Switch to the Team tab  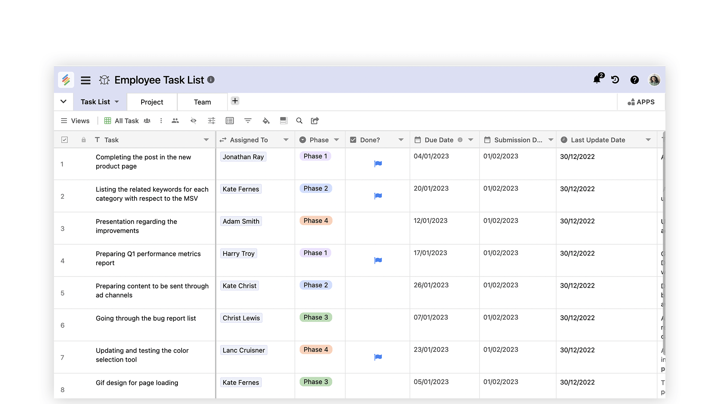202,102
